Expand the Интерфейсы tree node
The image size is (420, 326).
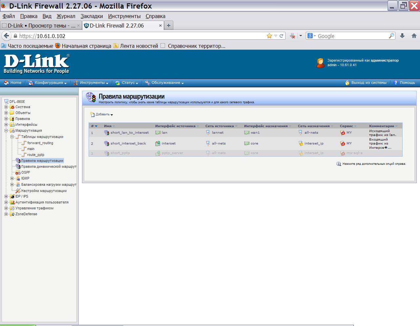[x=6, y=125]
